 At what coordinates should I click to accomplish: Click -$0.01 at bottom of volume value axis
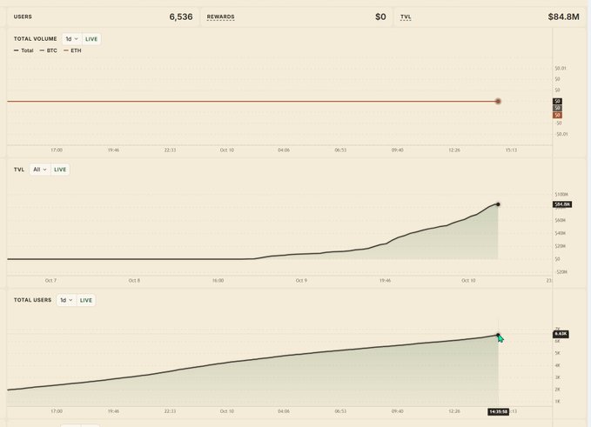(x=561, y=134)
